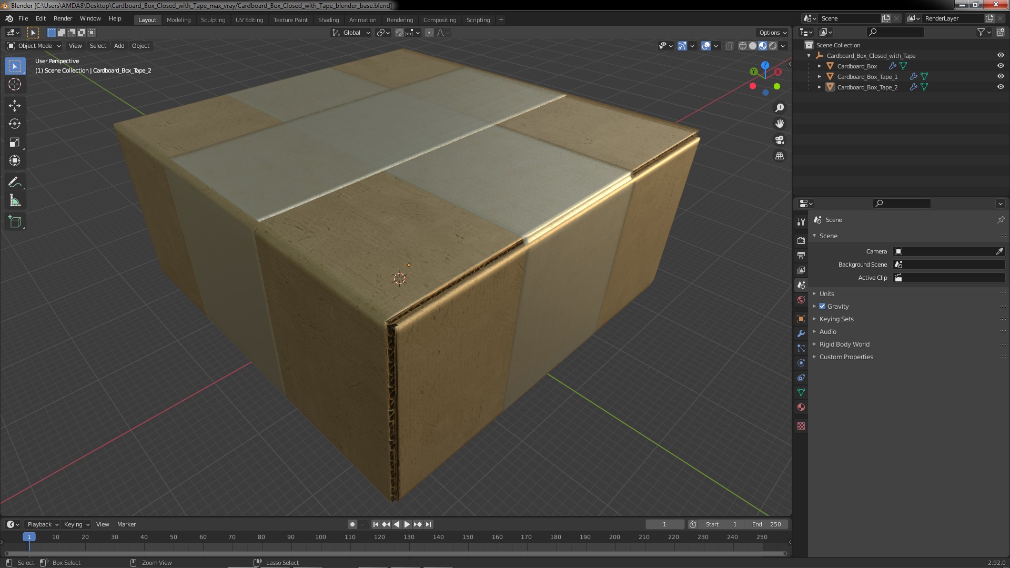The width and height of the screenshot is (1010, 568).
Task: Open the Render menu
Action: pyautogui.click(x=63, y=18)
